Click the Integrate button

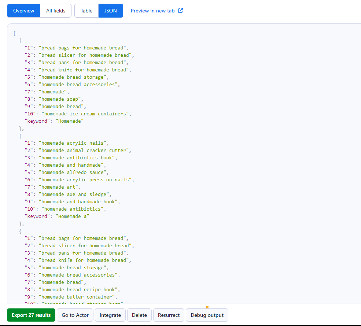pyautogui.click(x=110, y=315)
